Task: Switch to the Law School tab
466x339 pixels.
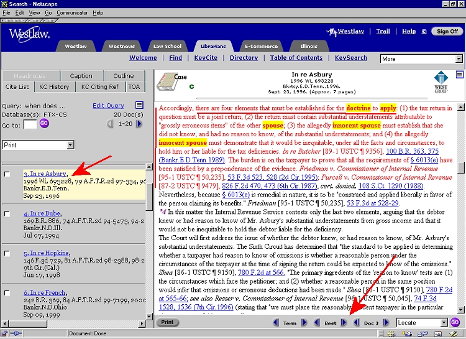Action: coord(167,46)
